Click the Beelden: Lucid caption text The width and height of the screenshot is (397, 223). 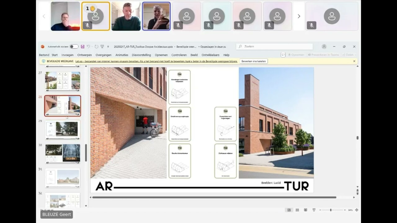coord(271,183)
